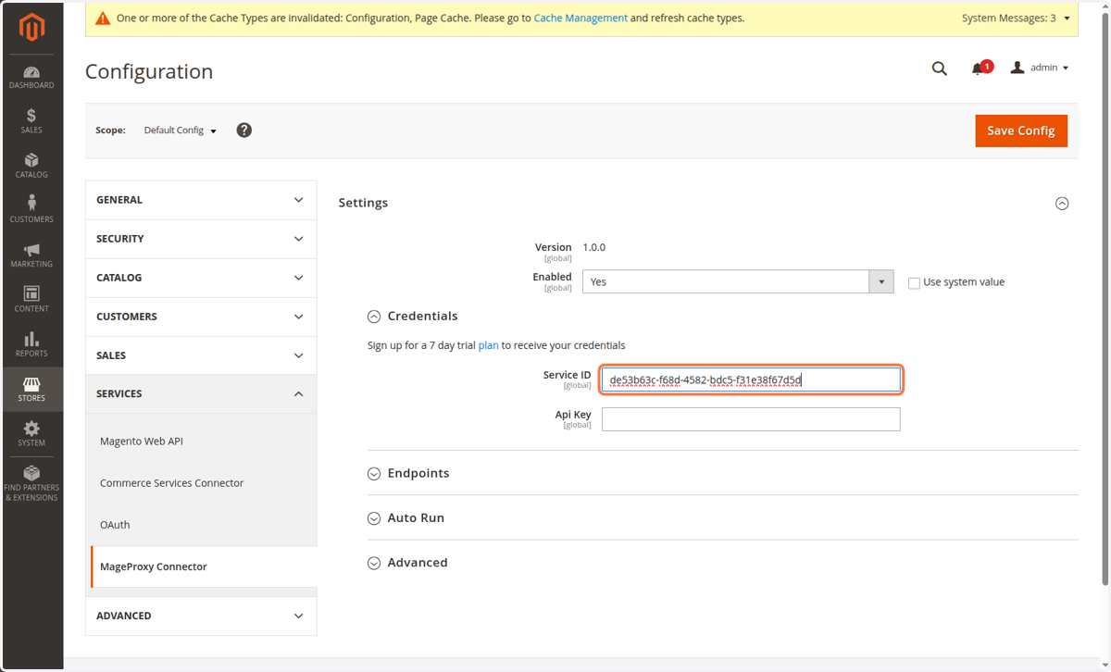Open the System menu in sidebar
The height and width of the screenshot is (672, 1111).
coord(31,433)
